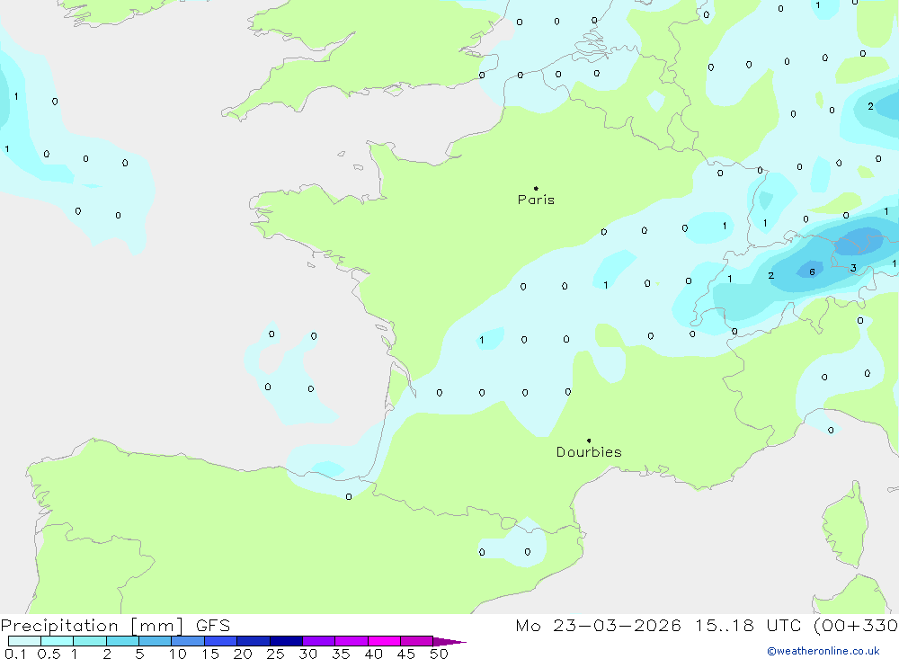Click the Paris city label

point(536,200)
